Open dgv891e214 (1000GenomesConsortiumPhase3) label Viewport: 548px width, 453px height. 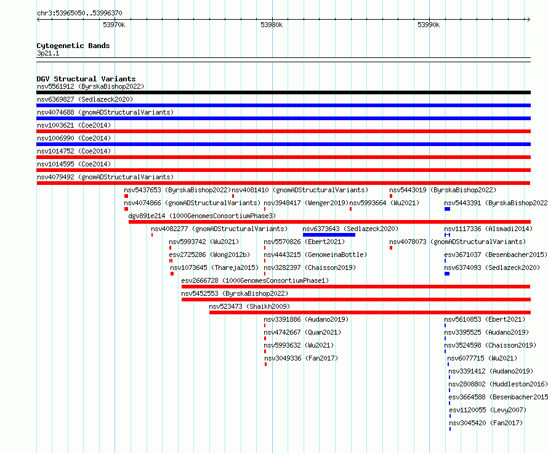click(202, 216)
